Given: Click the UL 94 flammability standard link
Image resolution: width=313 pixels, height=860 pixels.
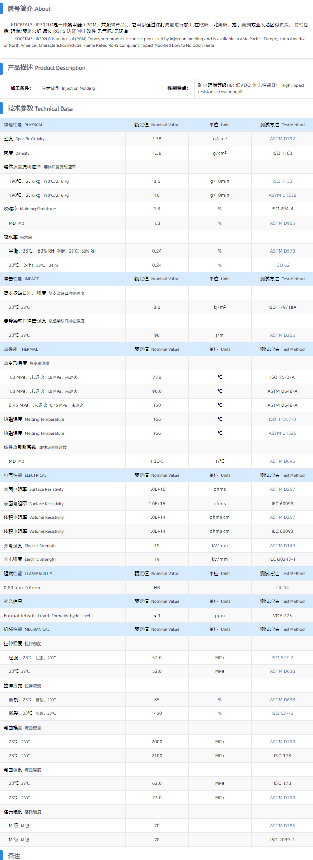Looking at the screenshot, I should click(282, 588).
